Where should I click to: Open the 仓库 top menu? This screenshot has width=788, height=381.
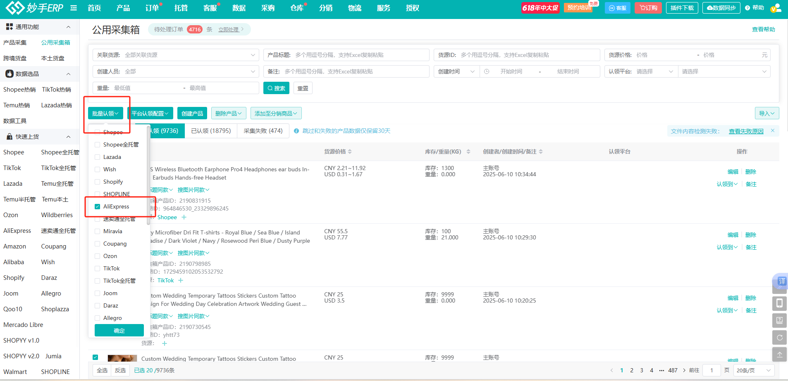coord(296,8)
